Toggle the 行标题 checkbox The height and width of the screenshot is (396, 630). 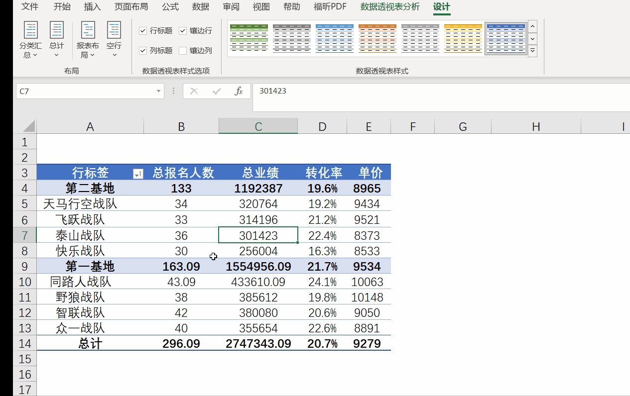(x=143, y=31)
